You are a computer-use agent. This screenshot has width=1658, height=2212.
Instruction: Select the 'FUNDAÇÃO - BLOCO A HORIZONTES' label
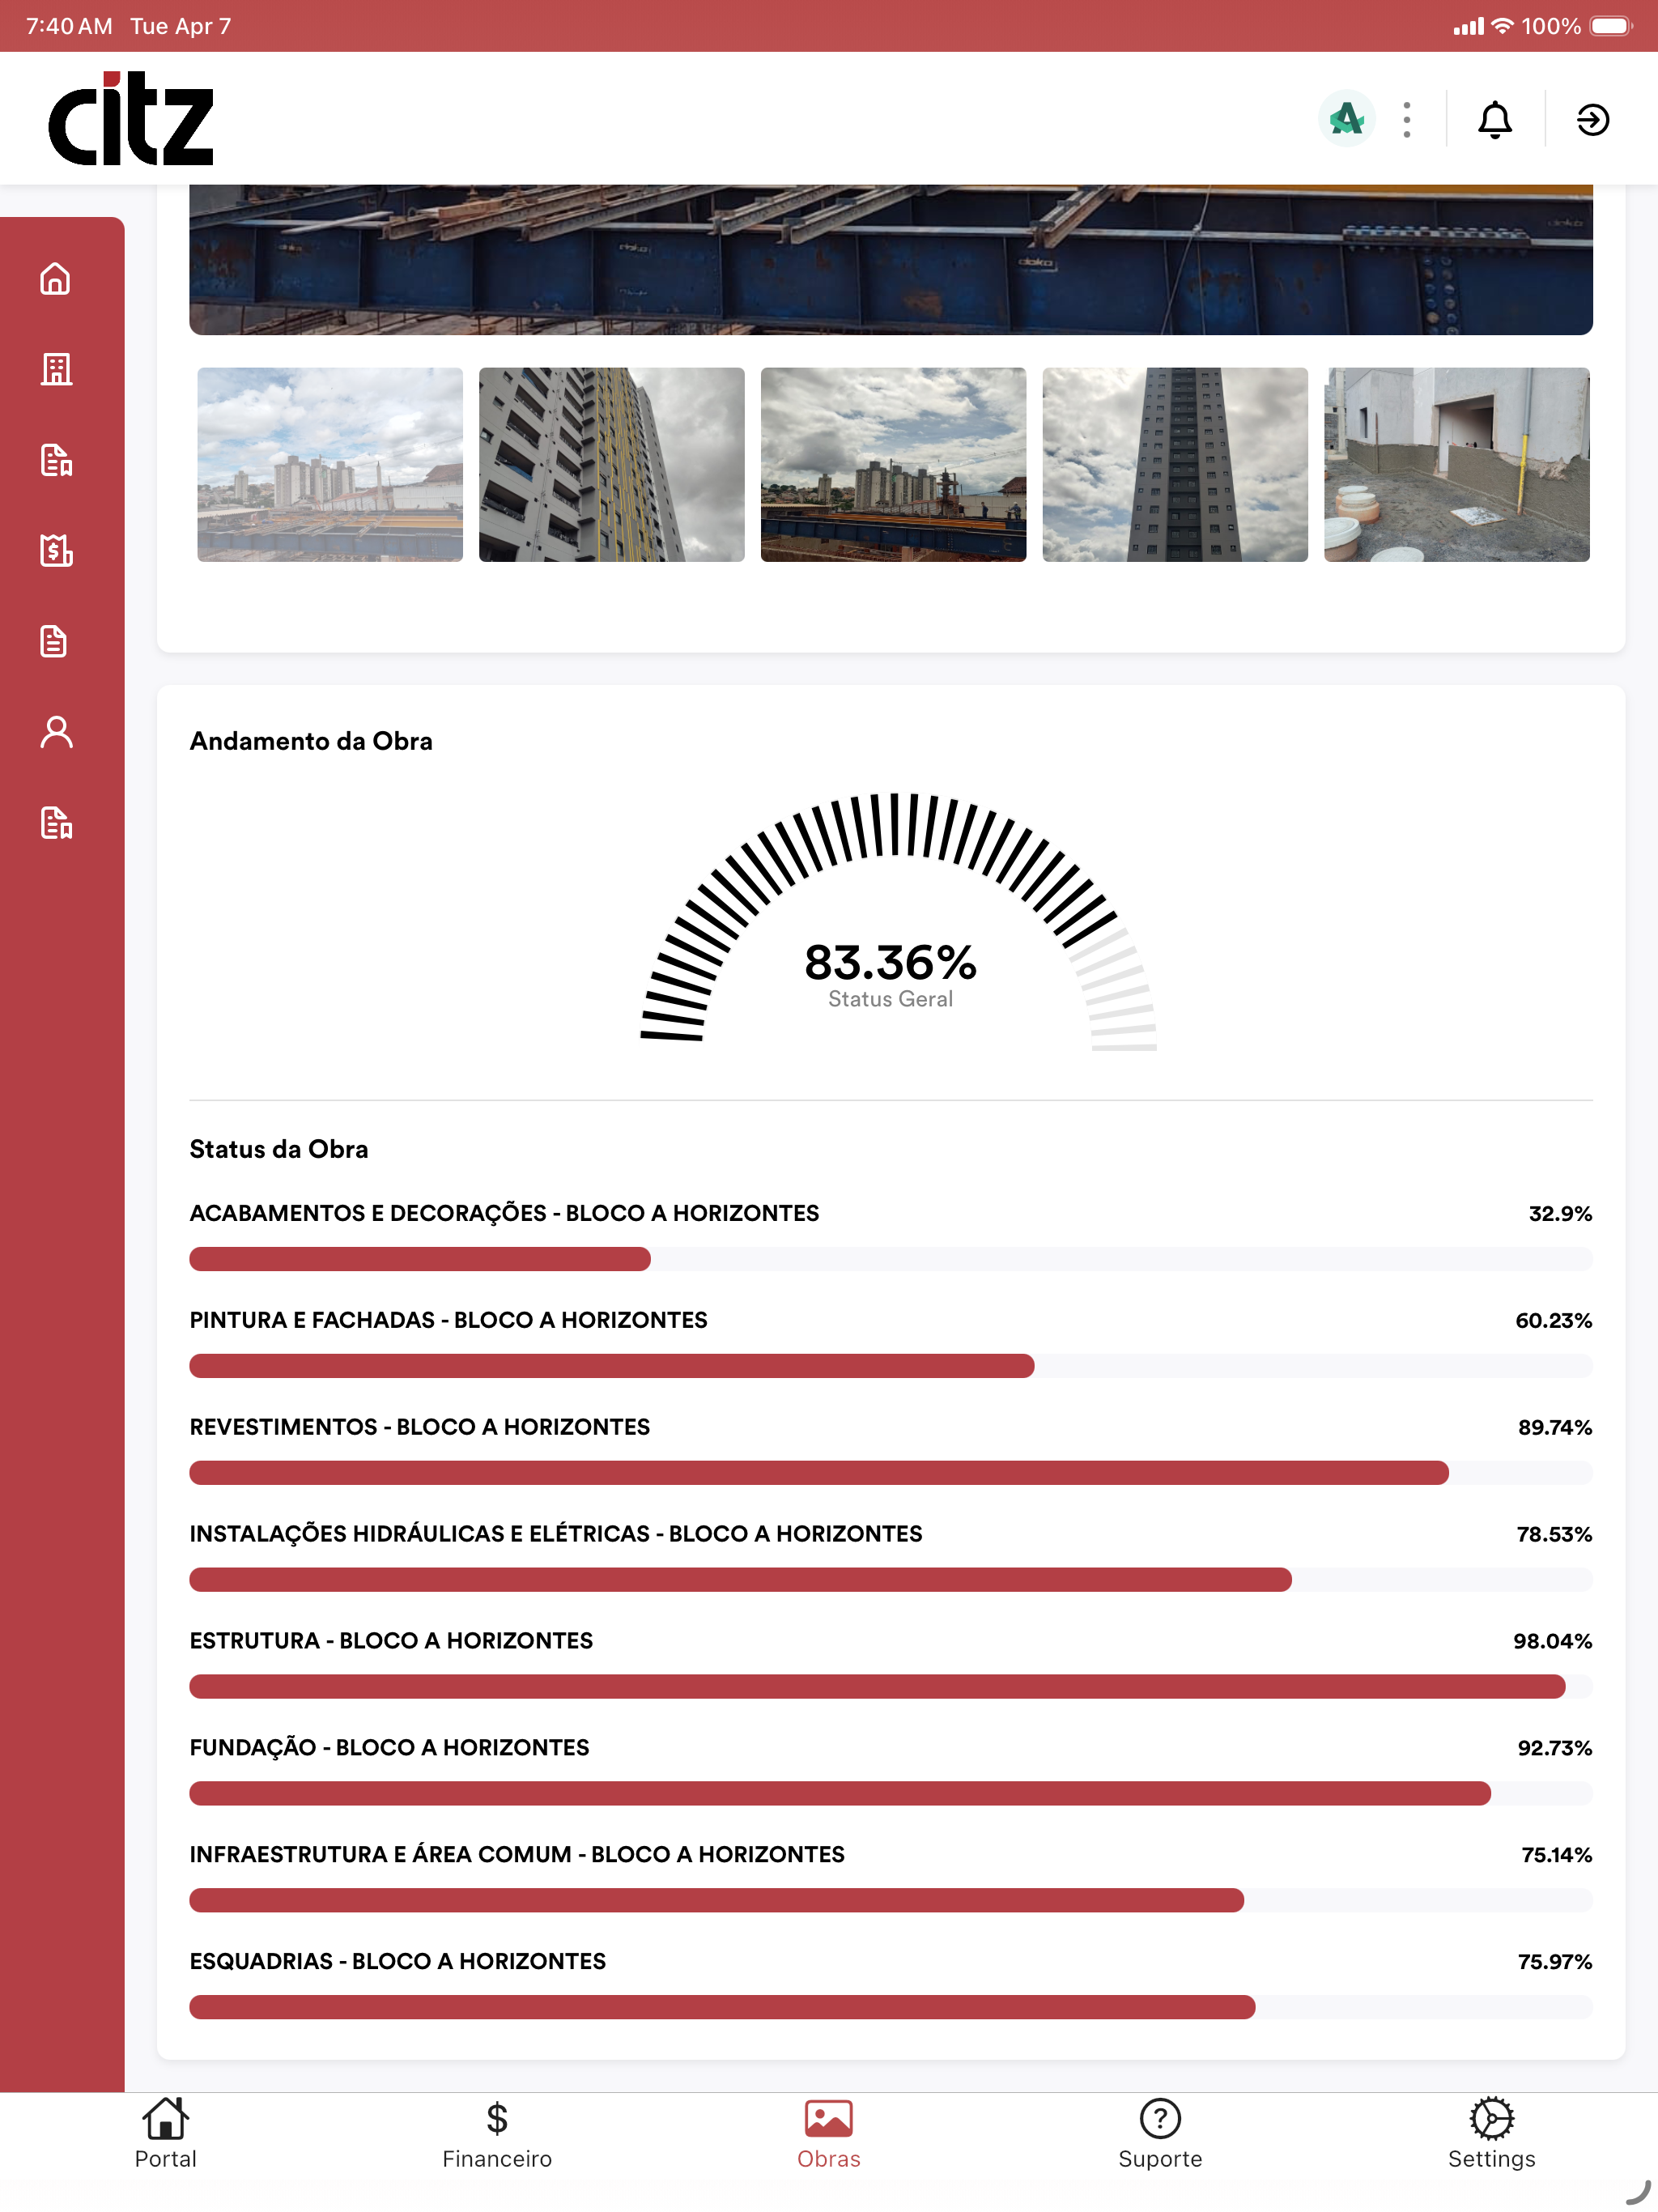click(x=389, y=1748)
